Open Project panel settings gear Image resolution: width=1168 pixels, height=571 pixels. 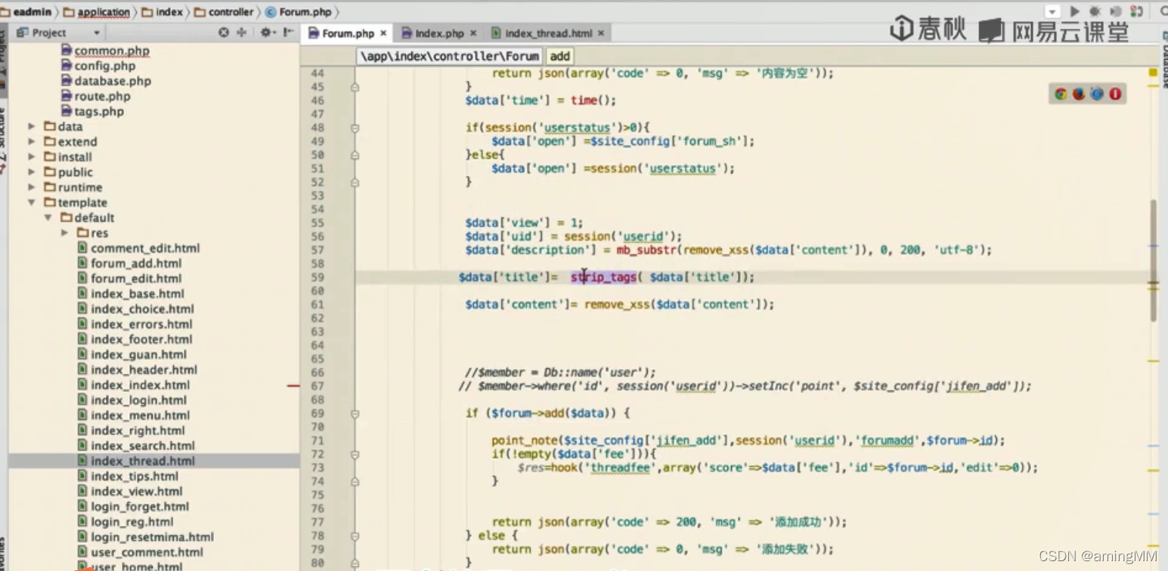(x=267, y=33)
